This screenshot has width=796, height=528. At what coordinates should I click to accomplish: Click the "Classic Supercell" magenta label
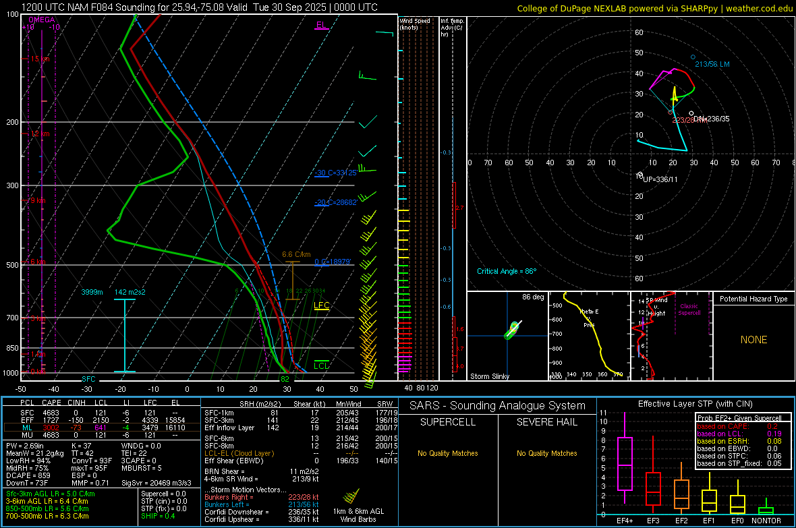coord(689,310)
